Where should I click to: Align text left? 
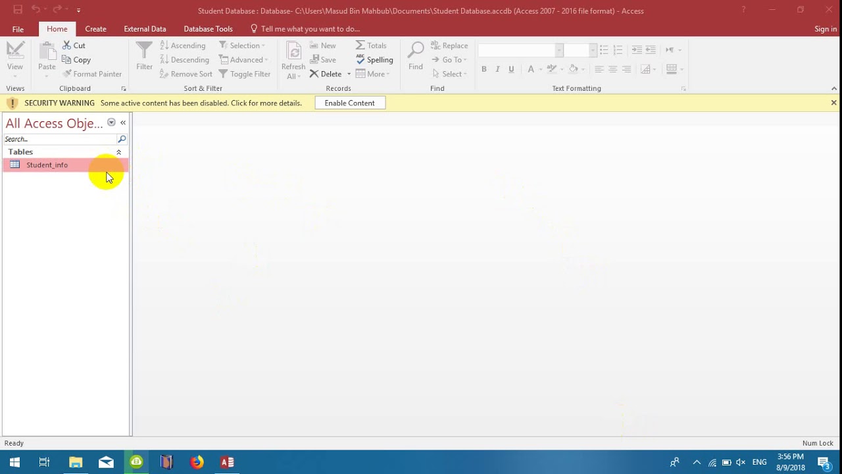(x=599, y=69)
